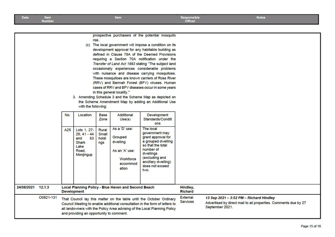Click the 'No.' table header cell

(x=68, y=115)
